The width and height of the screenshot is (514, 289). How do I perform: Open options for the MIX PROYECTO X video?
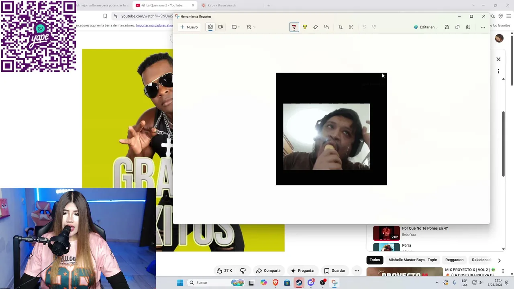503,272
